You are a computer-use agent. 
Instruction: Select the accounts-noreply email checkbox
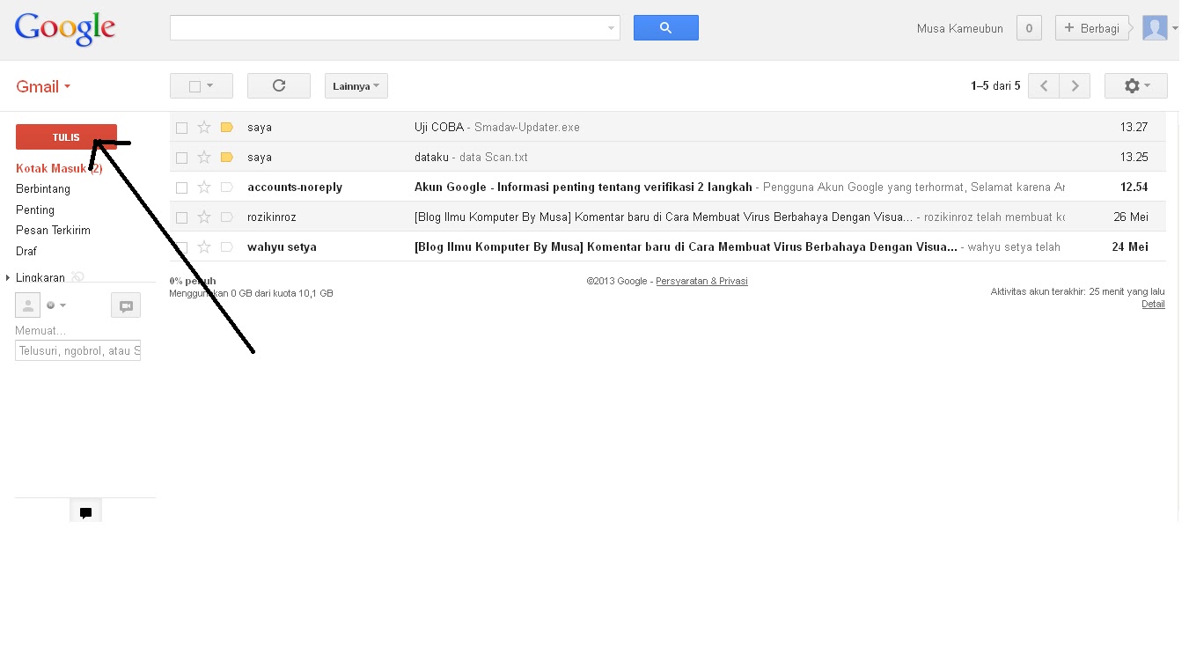181,187
